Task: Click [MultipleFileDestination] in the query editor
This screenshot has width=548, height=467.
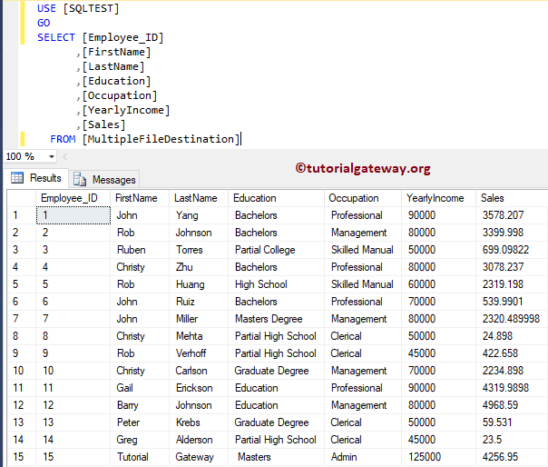Action: [x=161, y=139]
